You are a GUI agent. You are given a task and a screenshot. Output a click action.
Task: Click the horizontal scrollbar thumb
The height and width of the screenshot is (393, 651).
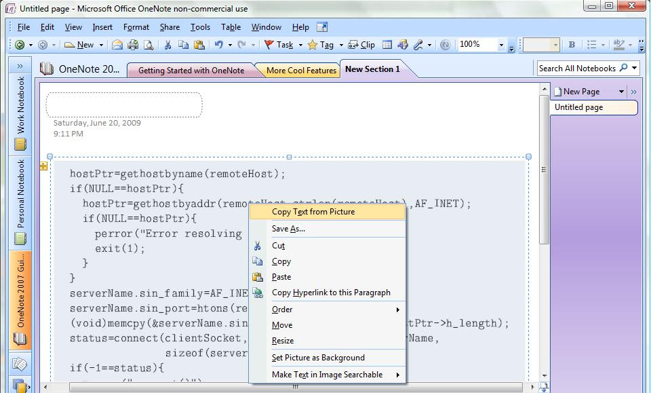(x=295, y=387)
